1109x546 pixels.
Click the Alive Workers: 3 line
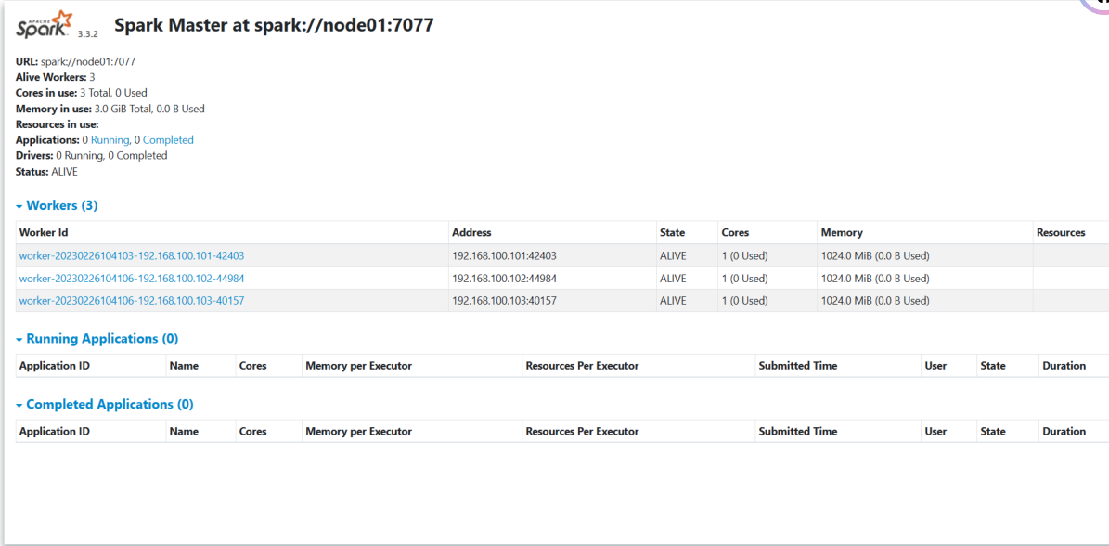pyautogui.click(x=55, y=77)
